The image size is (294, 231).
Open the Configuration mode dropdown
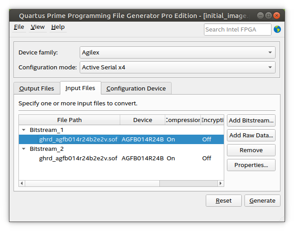point(178,68)
